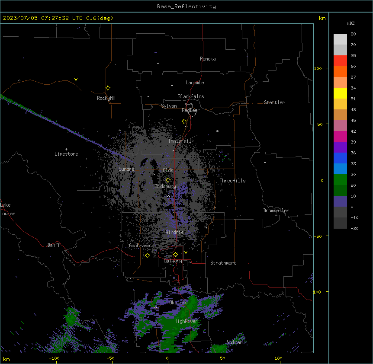The height and width of the screenshot is (364, 373).
Task: Click the Stettler label
Action: [274, 102]
